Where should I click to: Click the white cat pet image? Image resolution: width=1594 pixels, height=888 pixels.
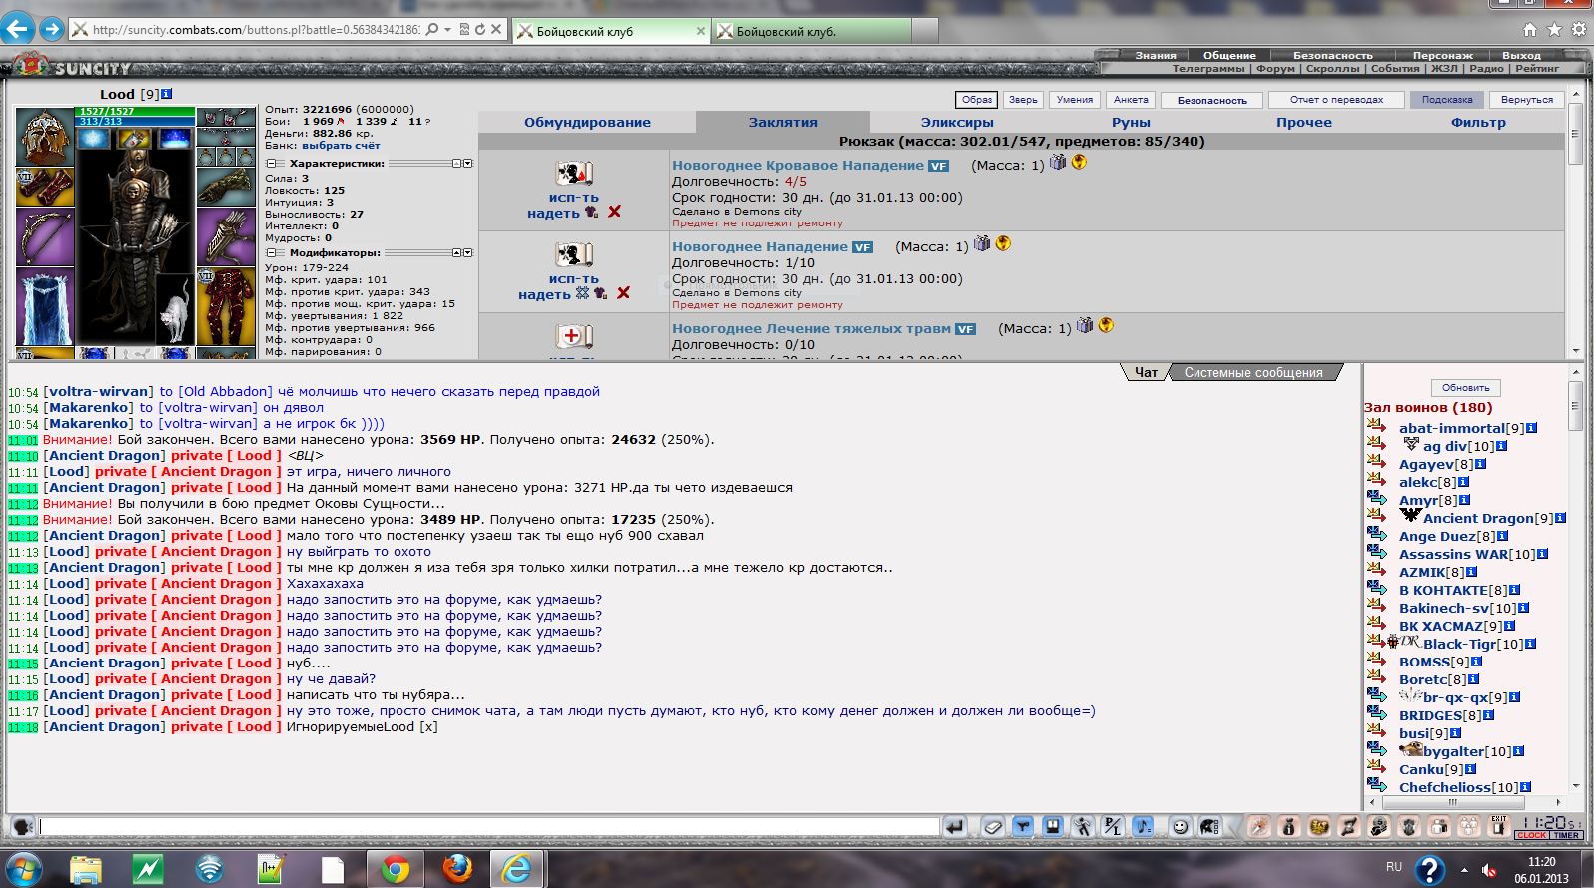pos(173,311)
